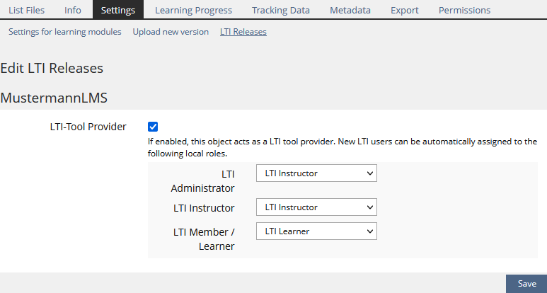Image resolution: width=547 pixels, height=293 pixels.
Task: Open the Tracking Data tab
Action: (x=280, y=10)
